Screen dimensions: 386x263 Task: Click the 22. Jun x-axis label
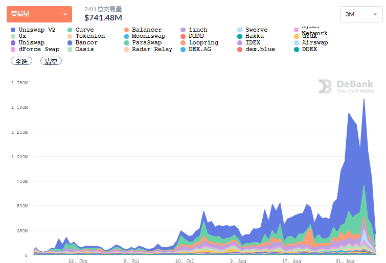pyautogui.click(x=78, y=261)
